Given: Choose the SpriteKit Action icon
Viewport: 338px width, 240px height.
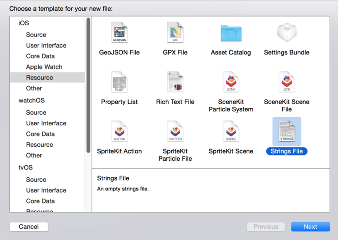Looking at the screenshot, I should [x=119, y=131].
